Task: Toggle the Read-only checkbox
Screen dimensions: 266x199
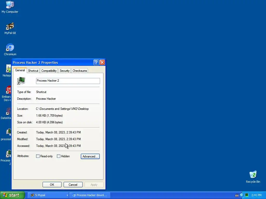Action: tap(38, 156)
